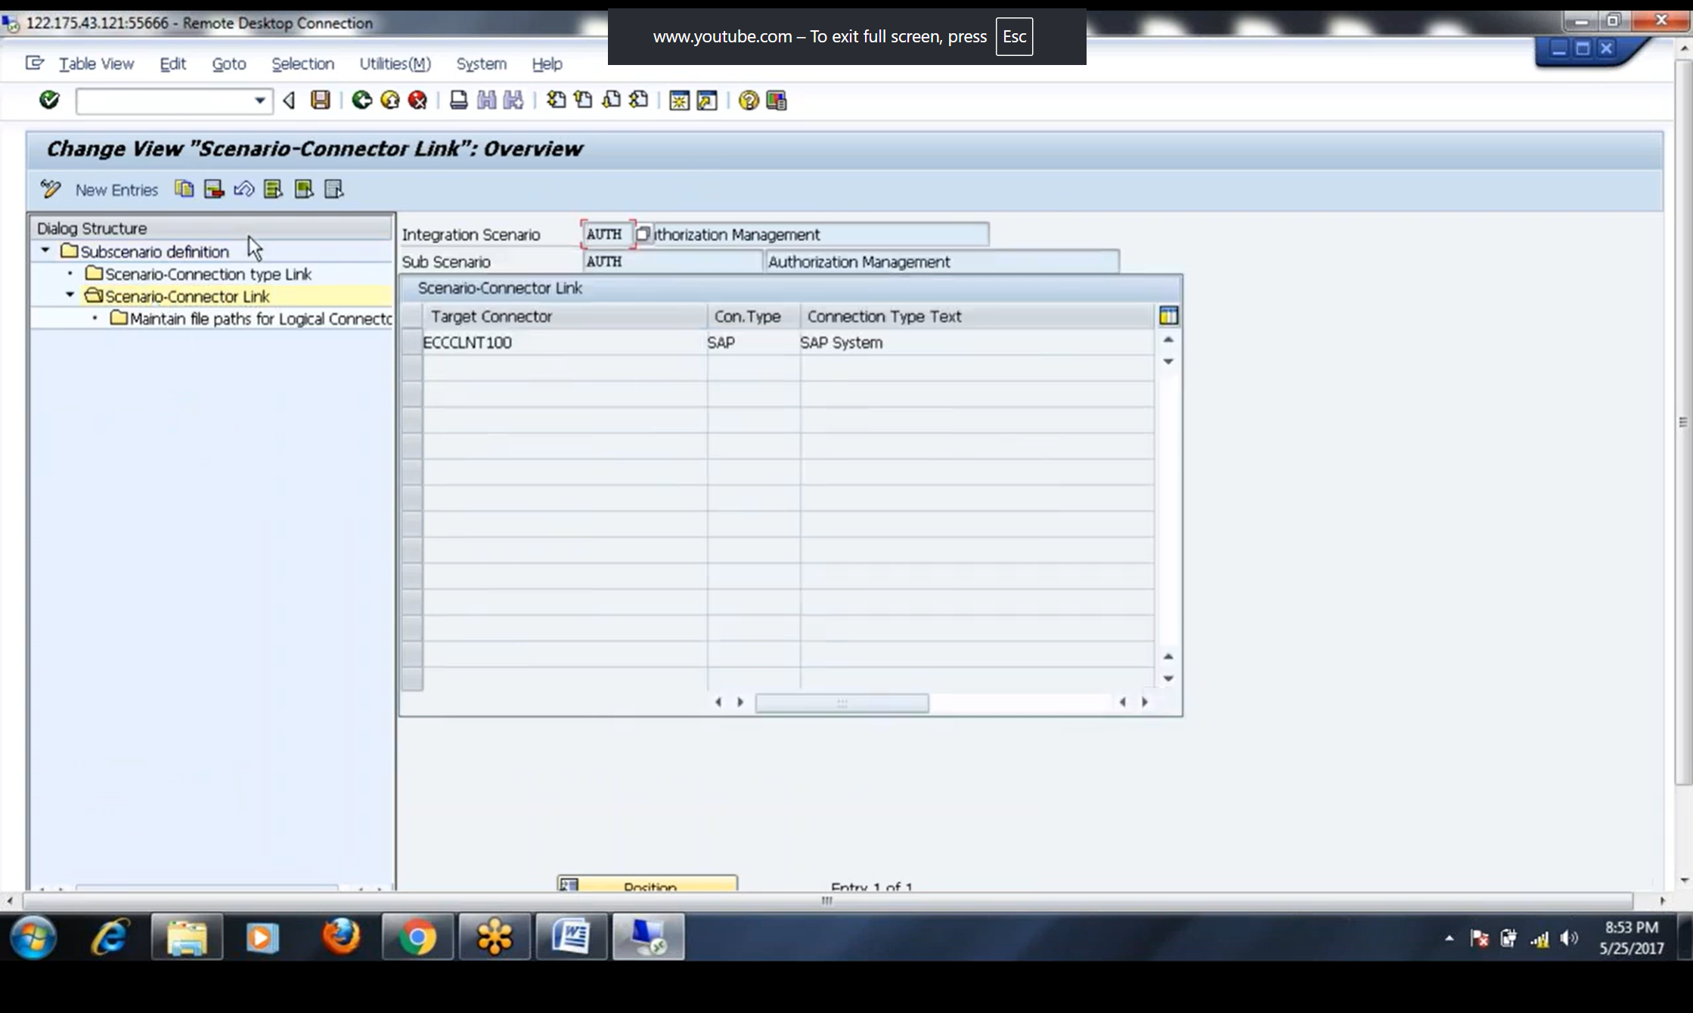1693x1013 pixels.
Task: Open the Table View menu
Action: [x=96, y=64]
